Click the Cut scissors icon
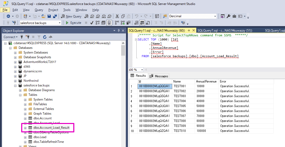Screen dimensions: 285x147 point(117,16)
